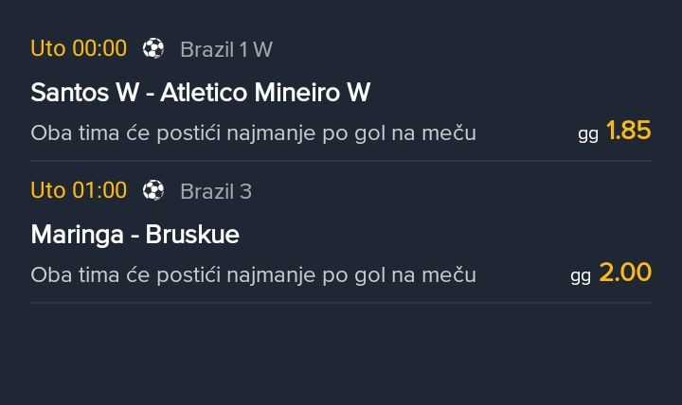Viewport: 682px width, 405px height.
Task: Select the 1.85 odds value
Action: [628, 131]
